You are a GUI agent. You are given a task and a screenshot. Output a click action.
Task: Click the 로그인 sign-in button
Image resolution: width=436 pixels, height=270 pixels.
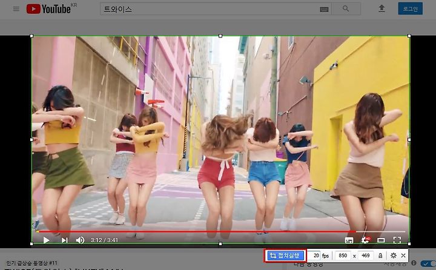tap(411, 8)
